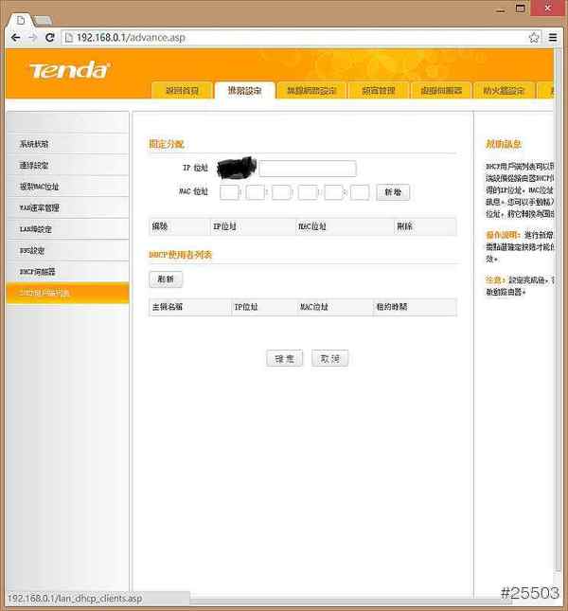Focus the fourth MAC 位址 octet box

[x=308, y=192]
